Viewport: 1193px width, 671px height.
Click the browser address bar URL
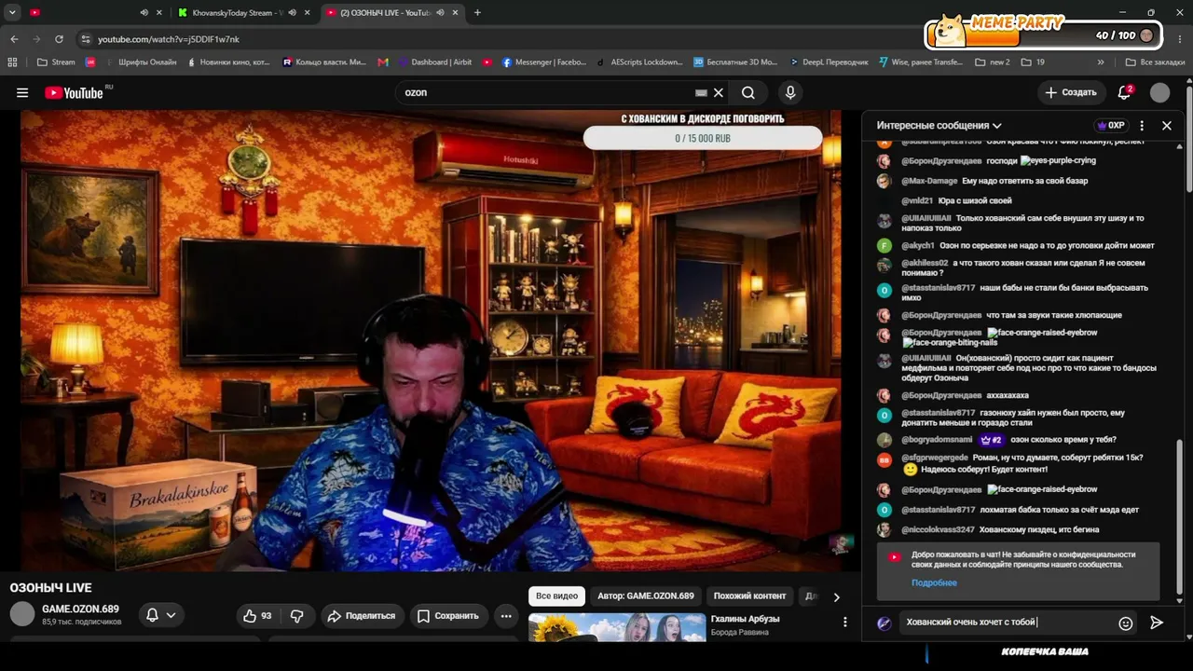click(x=169, y=39)
